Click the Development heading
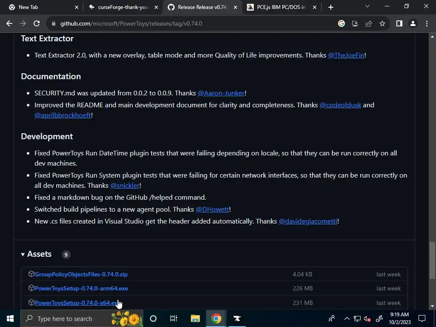436x327 pixels. coord(47,136)
